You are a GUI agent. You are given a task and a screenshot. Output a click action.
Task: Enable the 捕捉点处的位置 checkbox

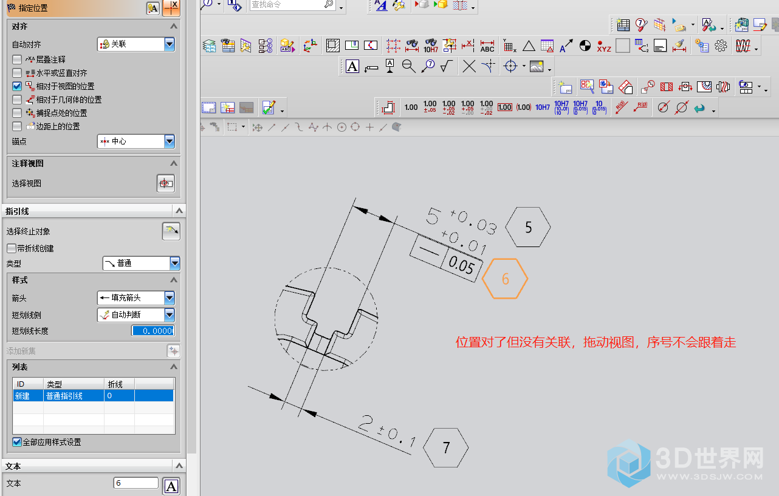pos(17,113)
